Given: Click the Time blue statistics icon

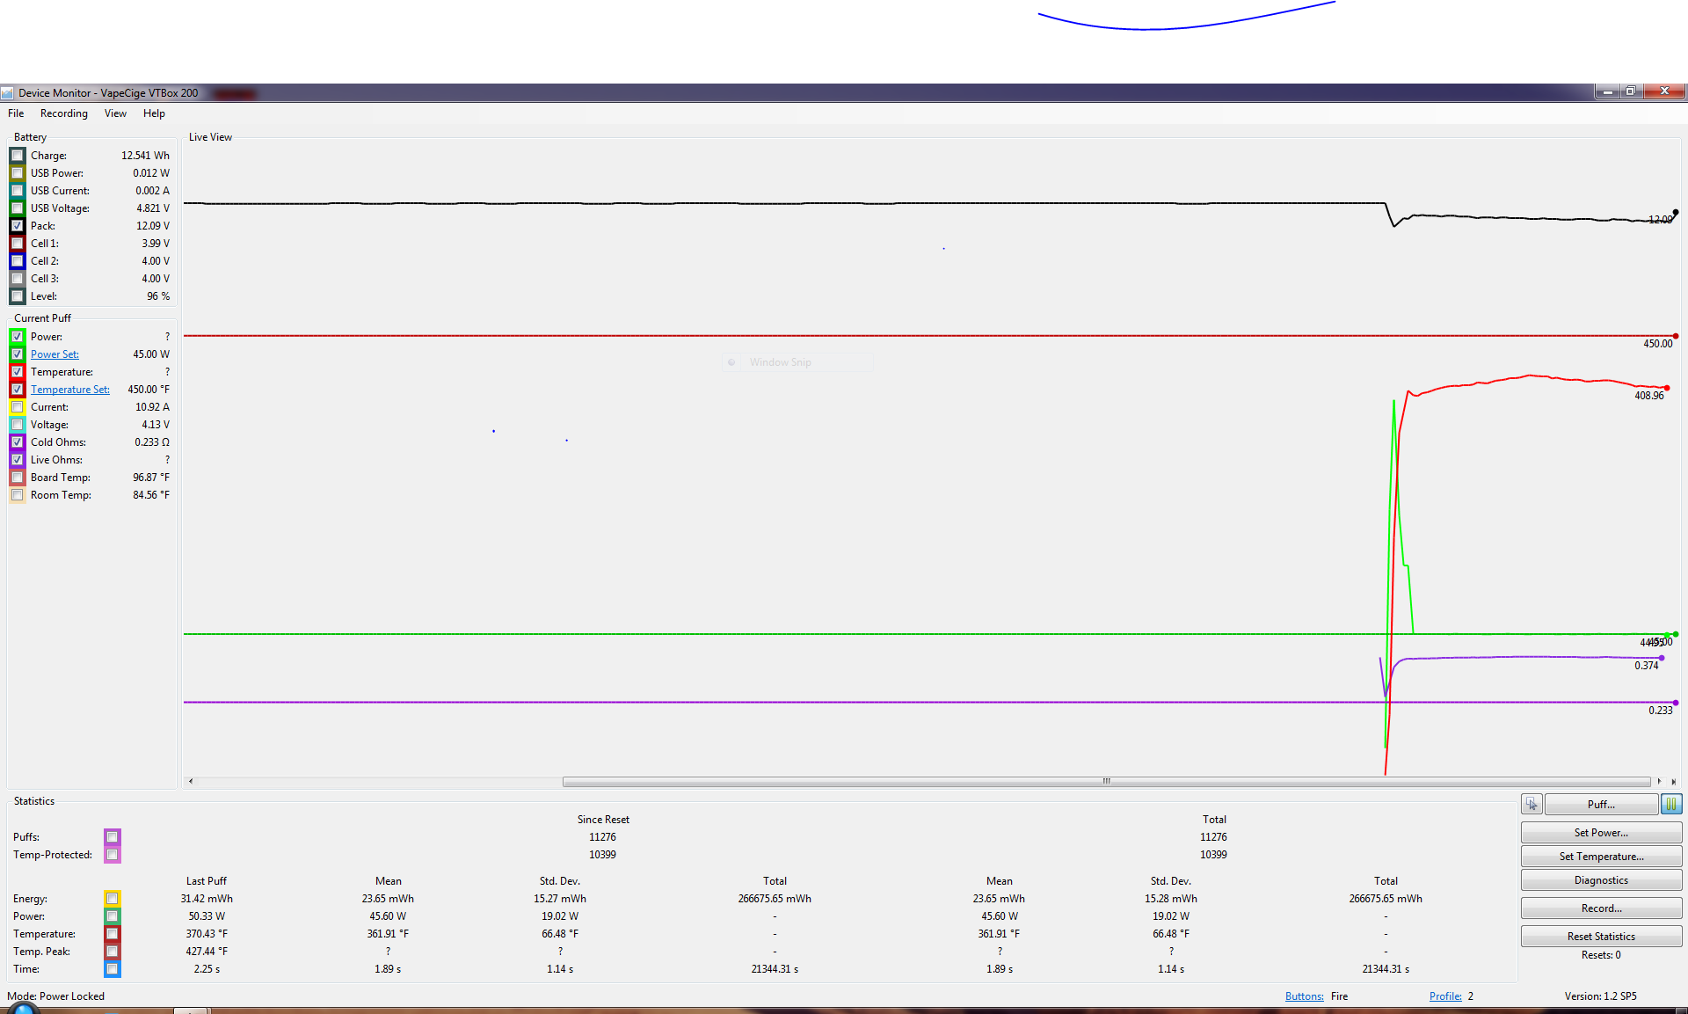Looking at the screenshot, I should (113, 969).
